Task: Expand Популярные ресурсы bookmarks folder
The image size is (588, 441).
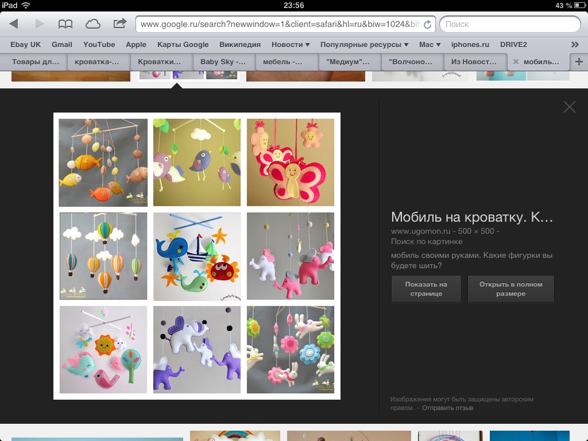Action: (x=364, y=44)
